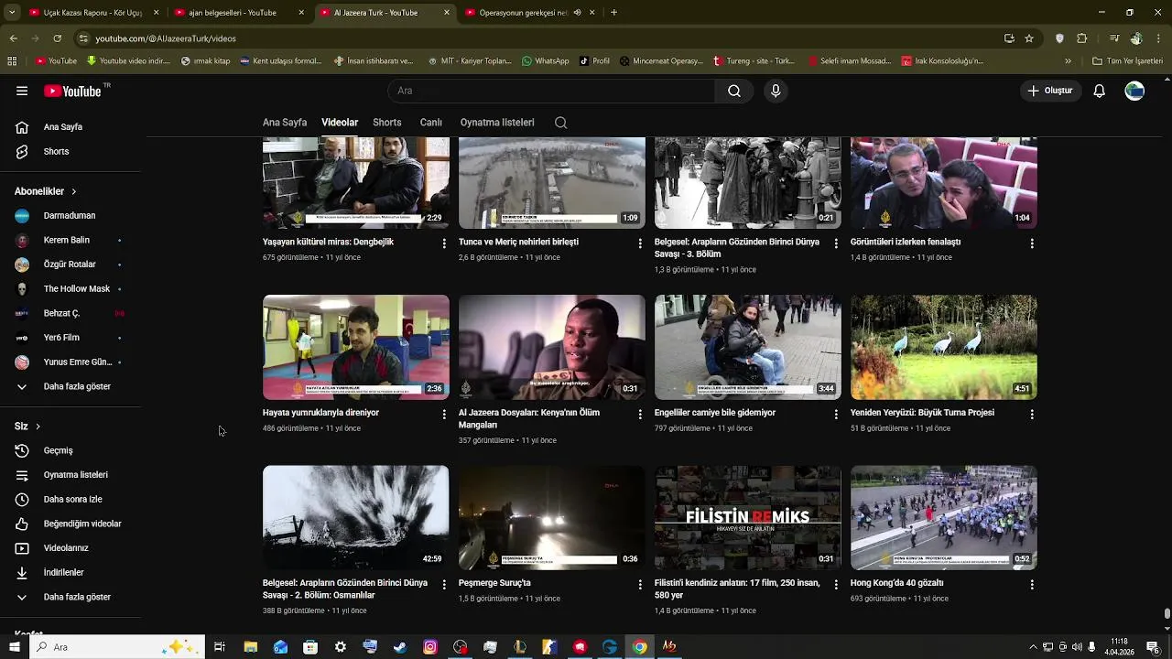The width and height of the screenshot is (1172, 659).
Task: Open options for Engelliler camiye bile gidemiyor
Action: coord(836,414)
